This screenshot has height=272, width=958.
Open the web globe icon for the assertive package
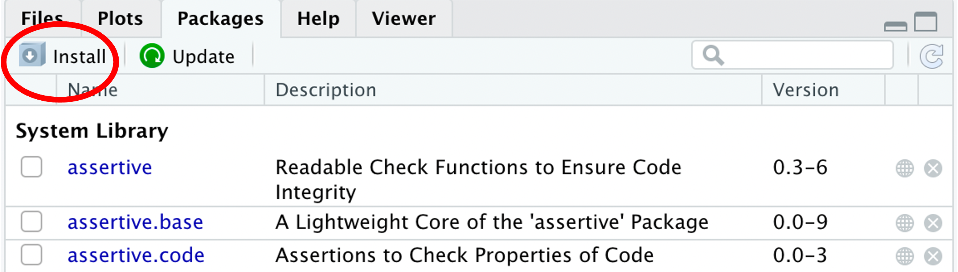904,168
